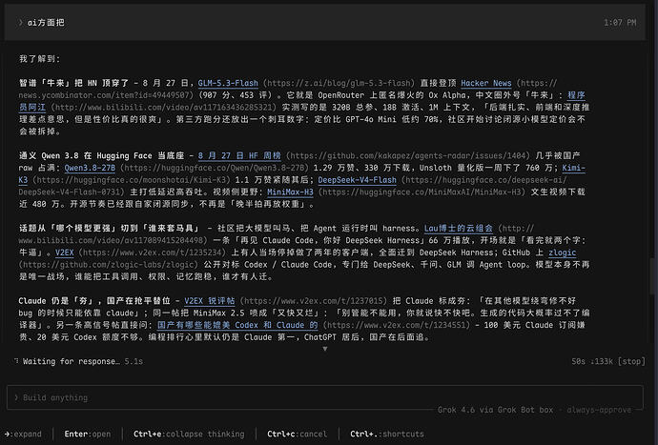The width and height of the screenshot is (658, 445).
Task: Click the expand shortcut hint in footer
Action: point(23,434)
